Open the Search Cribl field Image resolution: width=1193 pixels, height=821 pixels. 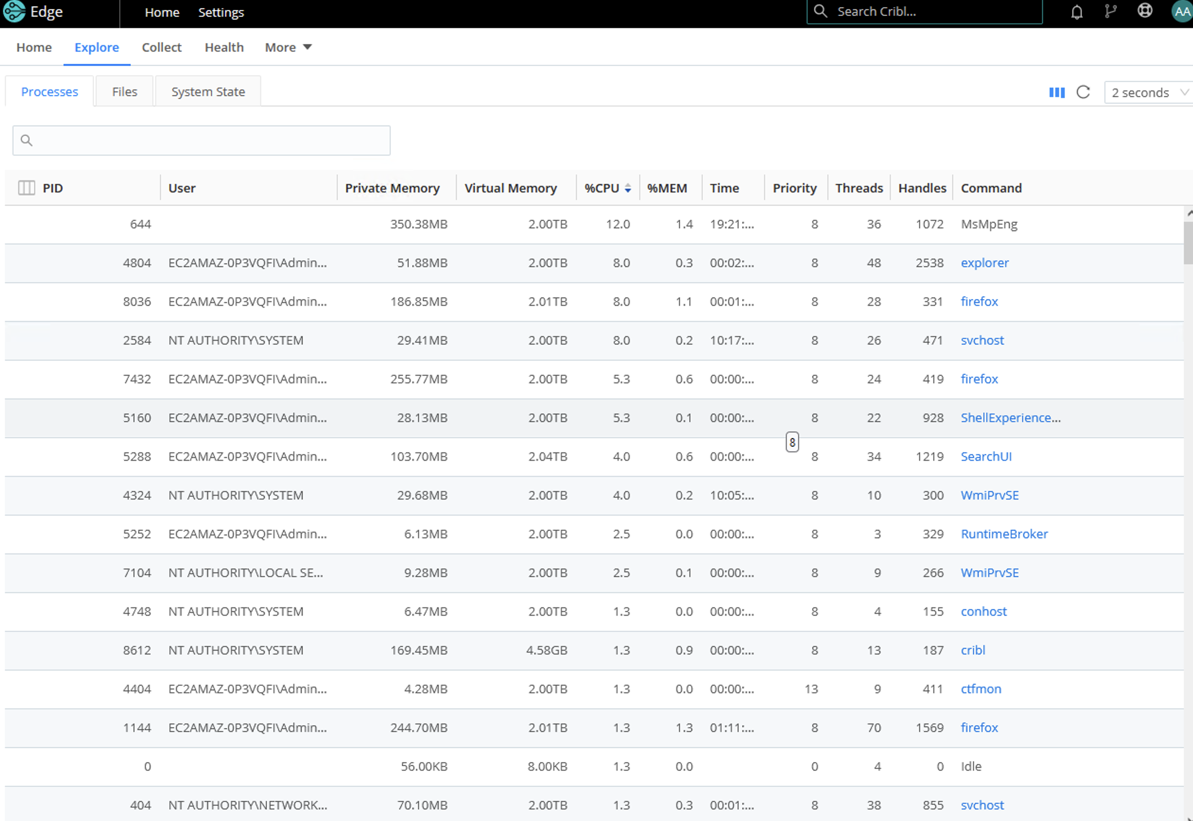click(924, 11)
